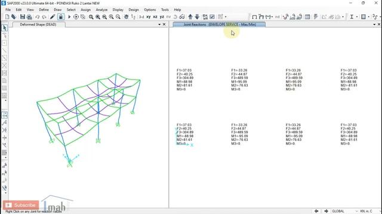Click the Open File icon
The image size is (382, 214).
tap(14, 17)
